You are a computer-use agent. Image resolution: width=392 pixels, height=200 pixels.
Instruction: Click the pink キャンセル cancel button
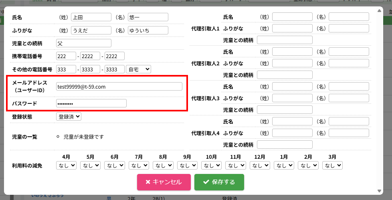coord(164,182)
